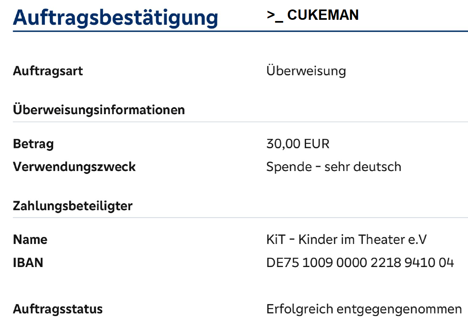Viewport: 468px width, 321px height.
Task: Click the 30,00 EUR amount value
Action: point(298,144)
